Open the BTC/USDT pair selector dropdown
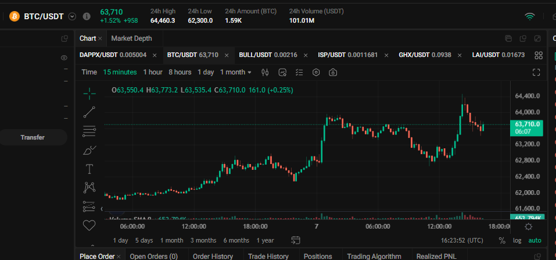Image resolution: width=556 pixels, height=260 pixels. (x=73, y=16)
